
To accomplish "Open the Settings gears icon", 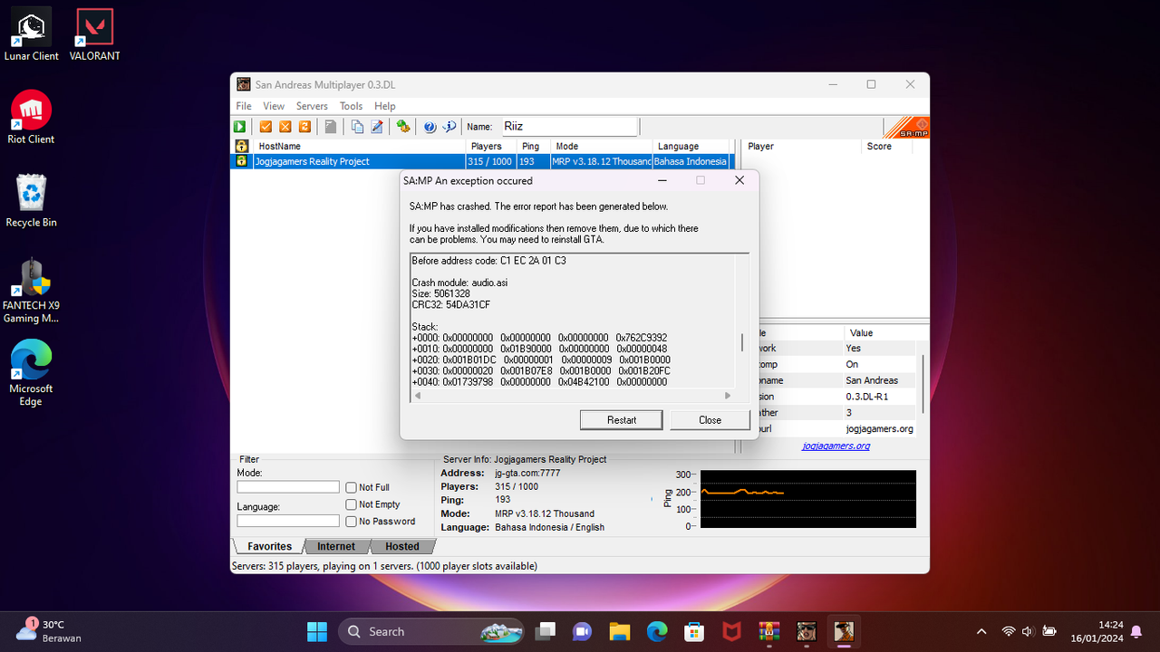I will (x=403, y=127).
